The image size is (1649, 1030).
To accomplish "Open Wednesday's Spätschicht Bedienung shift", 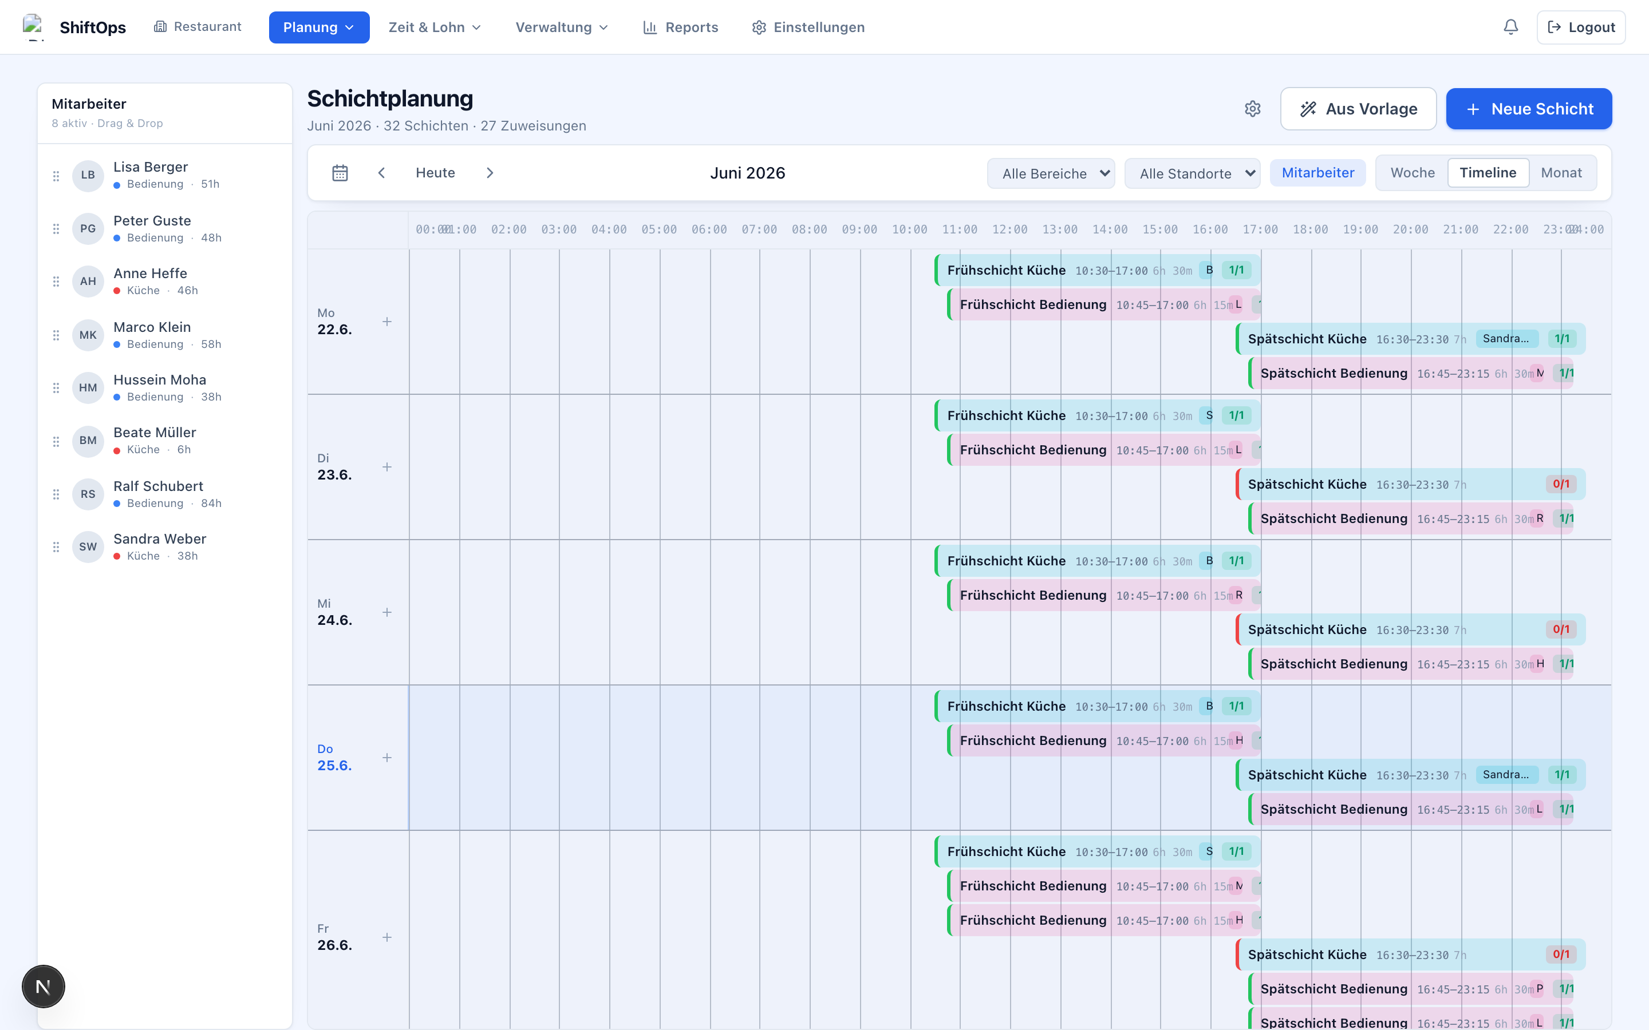I will click(x=1410, y=664).
